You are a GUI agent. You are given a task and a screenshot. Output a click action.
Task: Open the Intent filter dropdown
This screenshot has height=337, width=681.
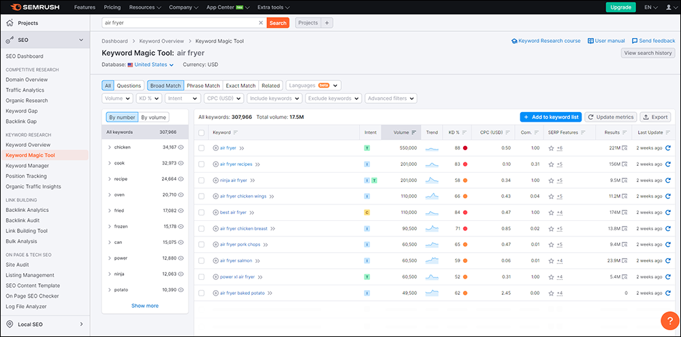click(x=183, y=99)
